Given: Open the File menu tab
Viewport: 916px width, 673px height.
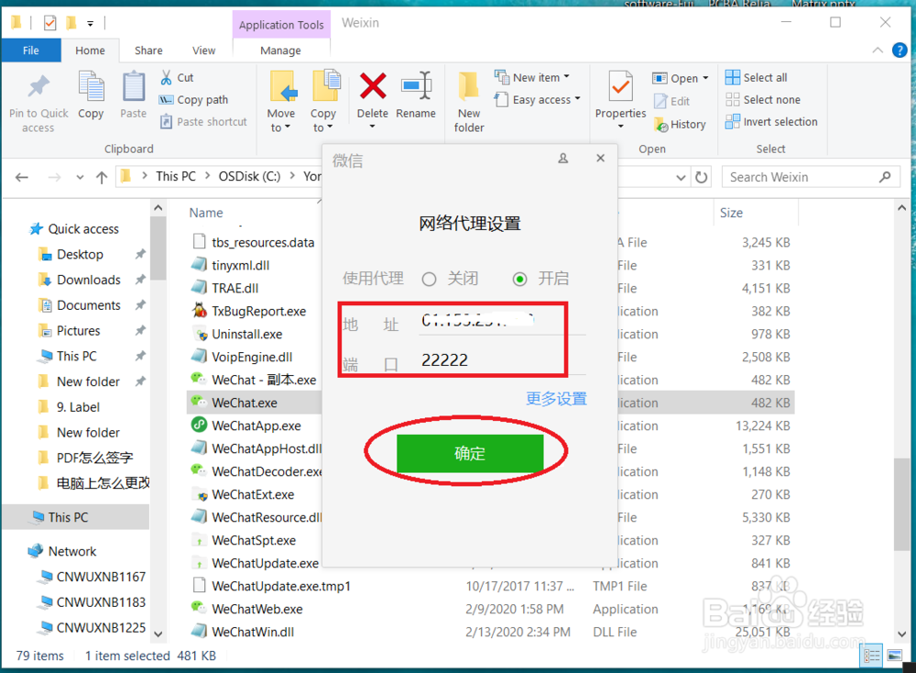Looking at the screenshot, I should [31, 50].
